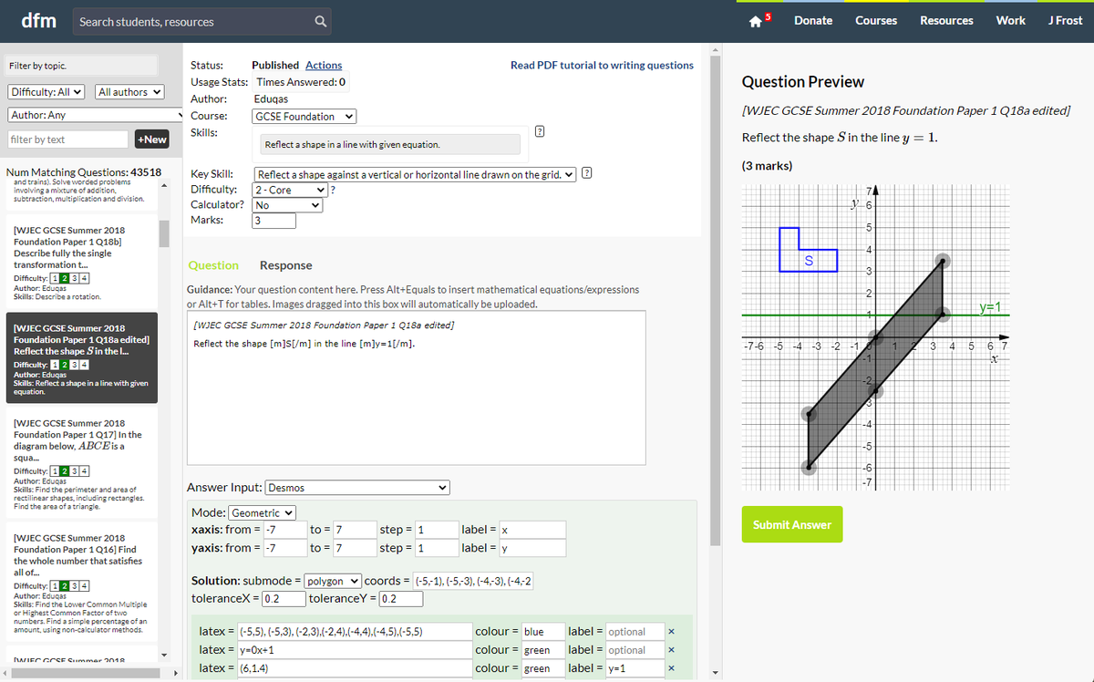Open the submode polygon dropdown
Viewport: 1094px width, 682px height.
(333, 581)
